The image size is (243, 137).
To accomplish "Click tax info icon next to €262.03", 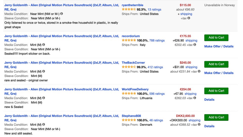I will coord(195,98).
